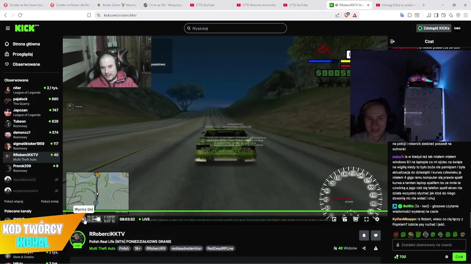Select the Polish tag

tap(124, 248)
